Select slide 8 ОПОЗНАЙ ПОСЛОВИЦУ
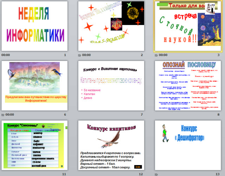 (188, 86)
